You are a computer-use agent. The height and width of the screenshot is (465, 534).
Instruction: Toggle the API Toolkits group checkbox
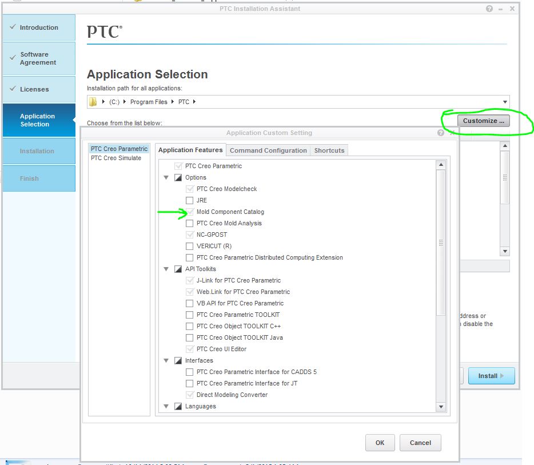pyautogui.click(x=178, y=269)
